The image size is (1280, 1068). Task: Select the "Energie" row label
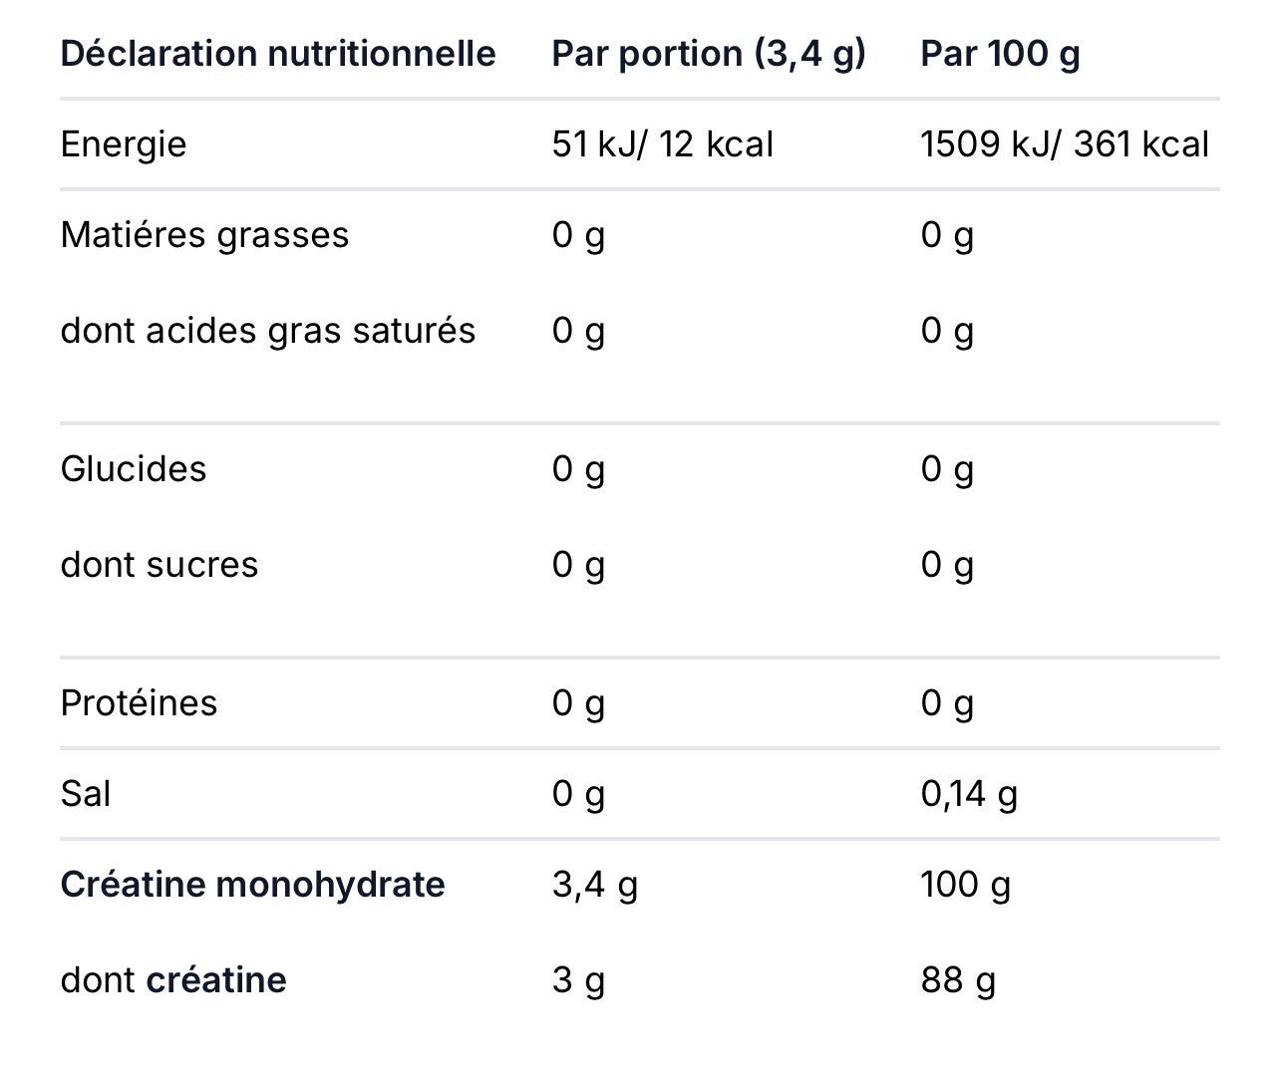(x=124, y=144)
